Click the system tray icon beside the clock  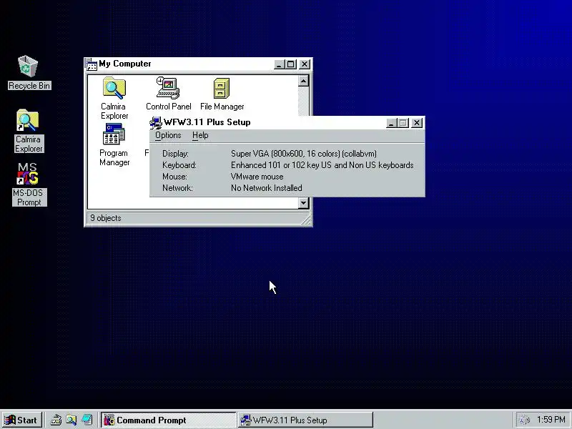524,420
